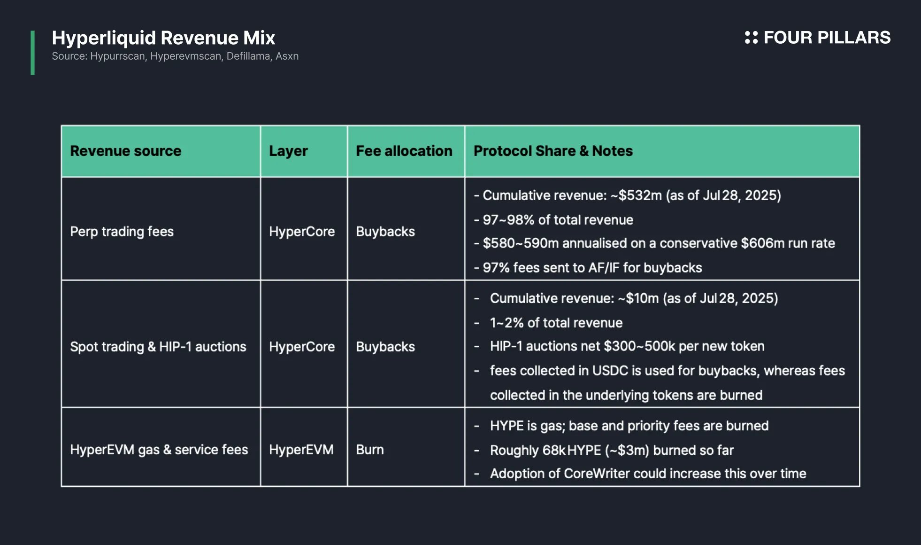Click the Four Pillars logo dots icon
921x545 pixels.
tap(751, 38)
